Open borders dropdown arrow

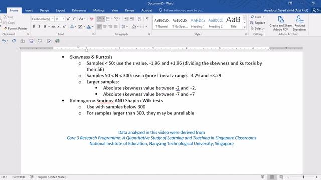click(x=146, y=26)
